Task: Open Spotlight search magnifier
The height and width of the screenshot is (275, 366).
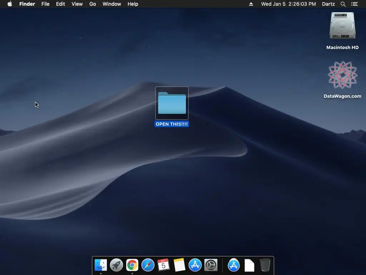Action: click(x=343, y=4)
